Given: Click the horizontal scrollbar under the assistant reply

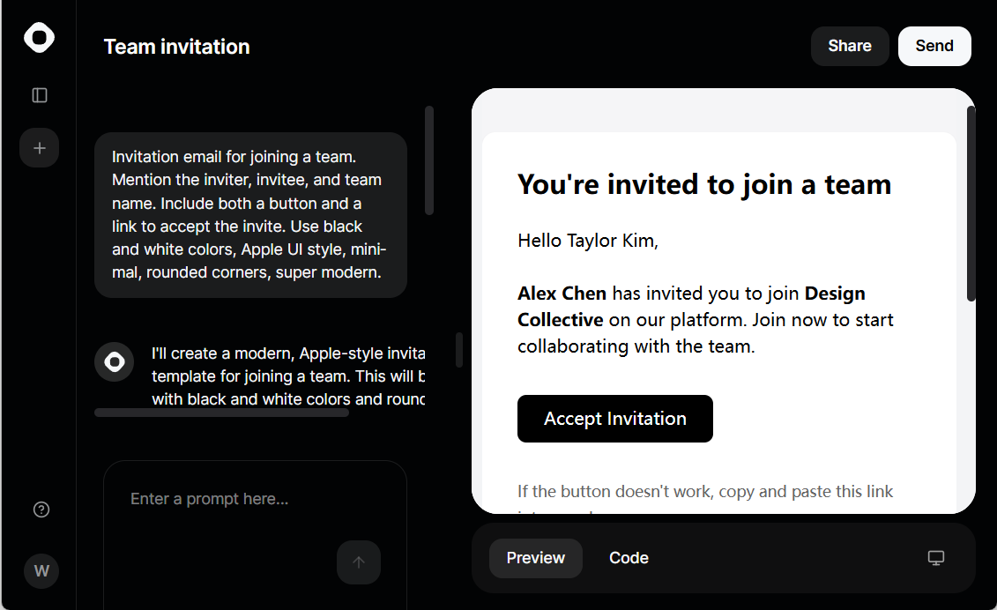Looking at the screenshot, I should tap(221, 413).
